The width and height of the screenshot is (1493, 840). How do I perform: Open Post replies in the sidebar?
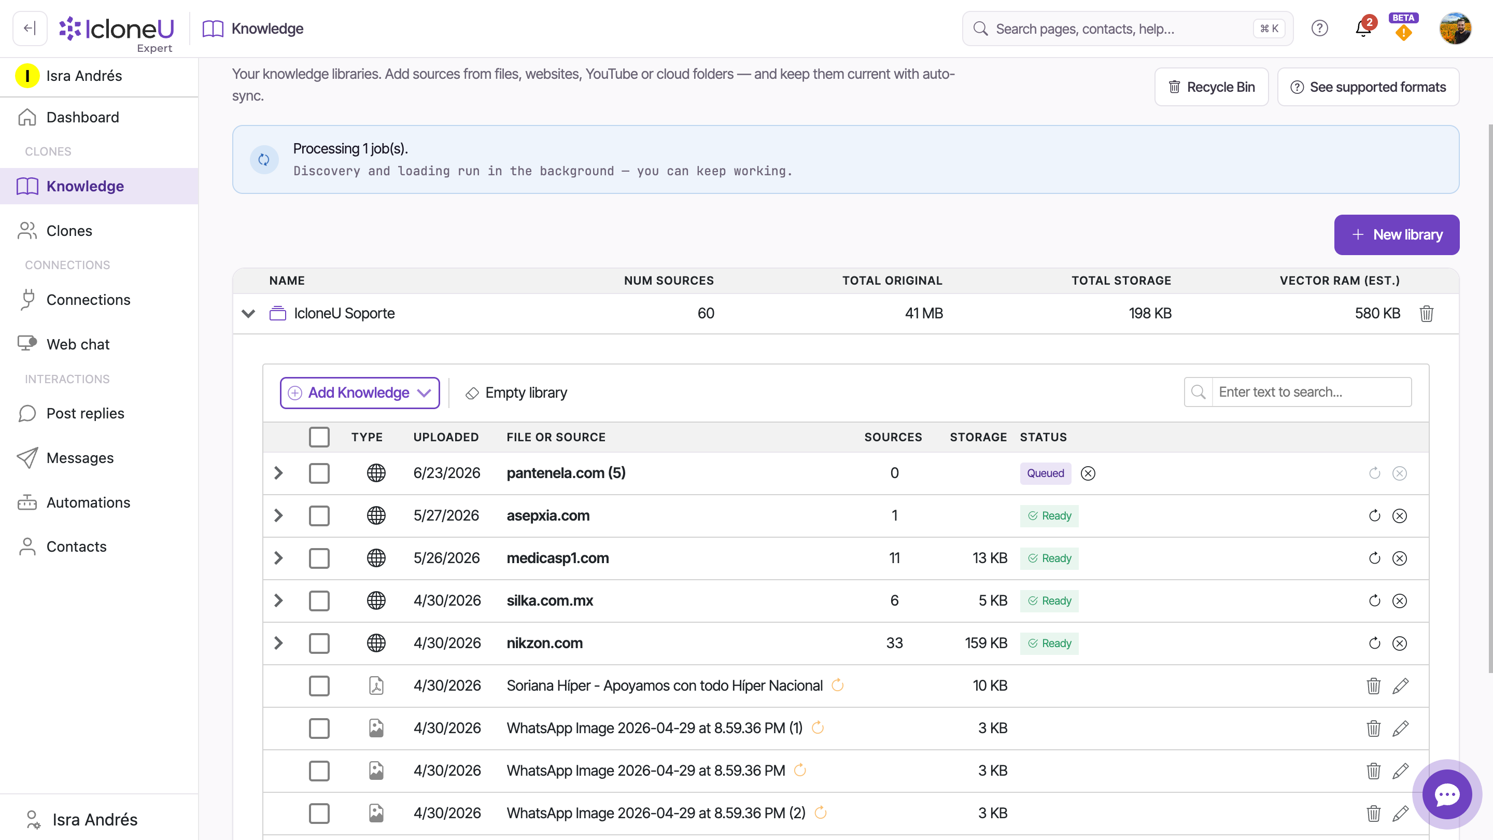click(99, 413)
